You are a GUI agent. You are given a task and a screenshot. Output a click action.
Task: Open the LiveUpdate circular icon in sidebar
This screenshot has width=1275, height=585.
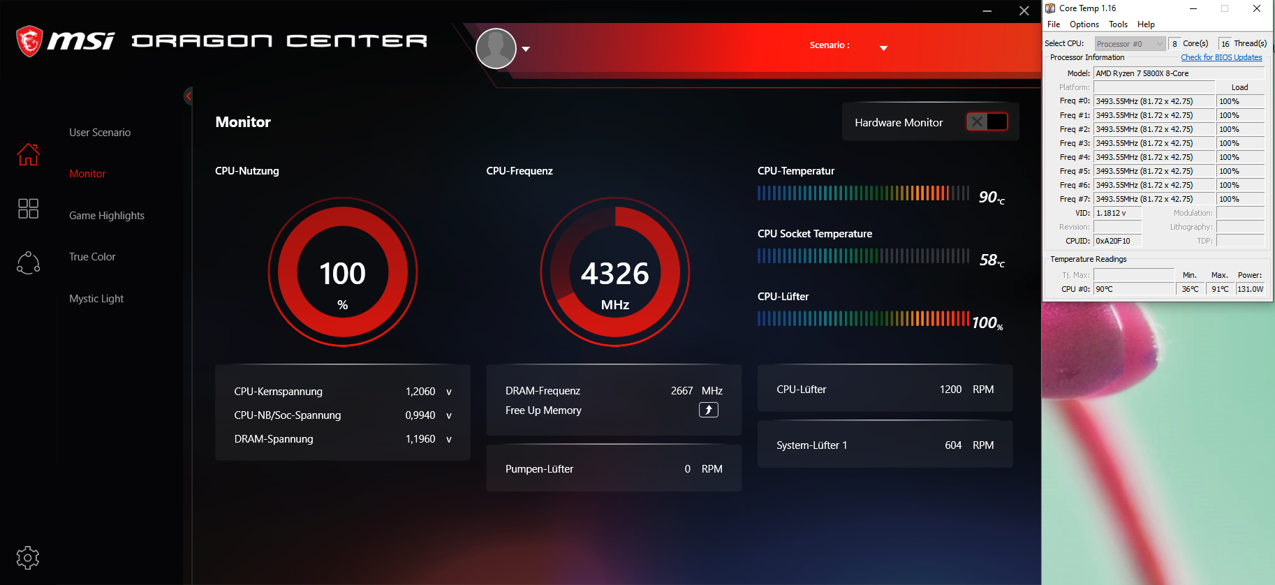29,262
